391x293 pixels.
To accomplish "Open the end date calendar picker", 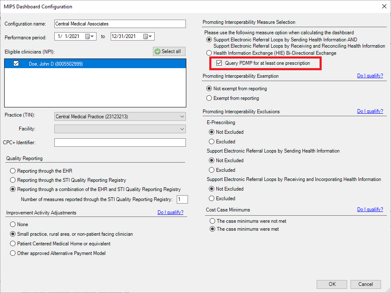I will coord(147,36).
